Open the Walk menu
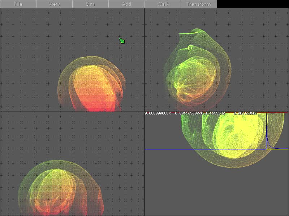Viewport: 289px width, 216px height. 163,4
